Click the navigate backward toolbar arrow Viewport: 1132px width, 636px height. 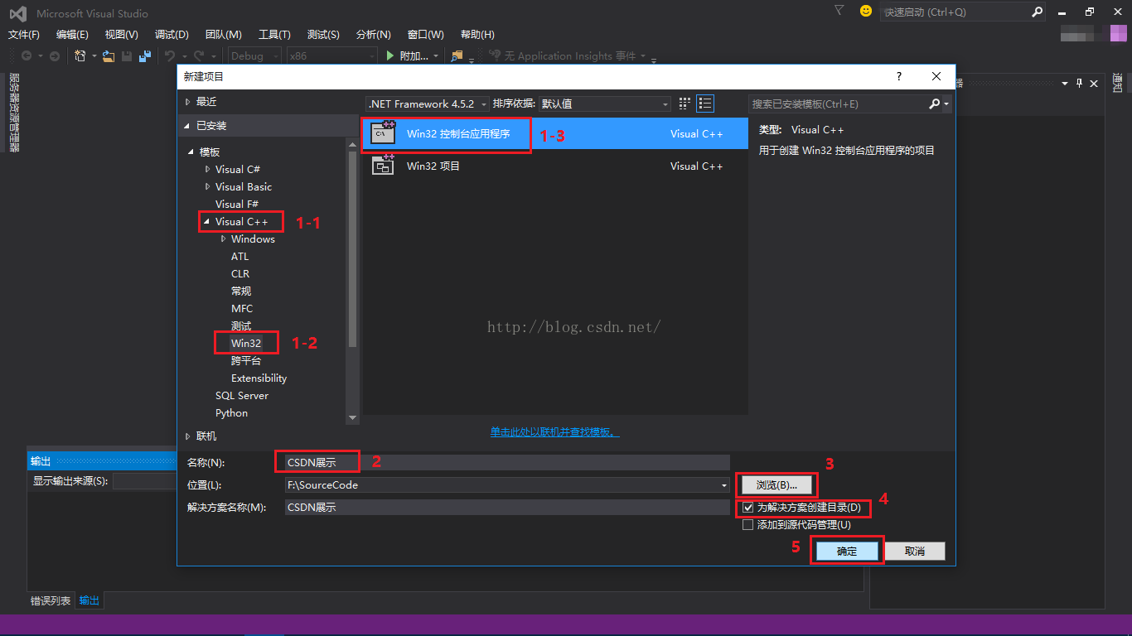(27, 55)
